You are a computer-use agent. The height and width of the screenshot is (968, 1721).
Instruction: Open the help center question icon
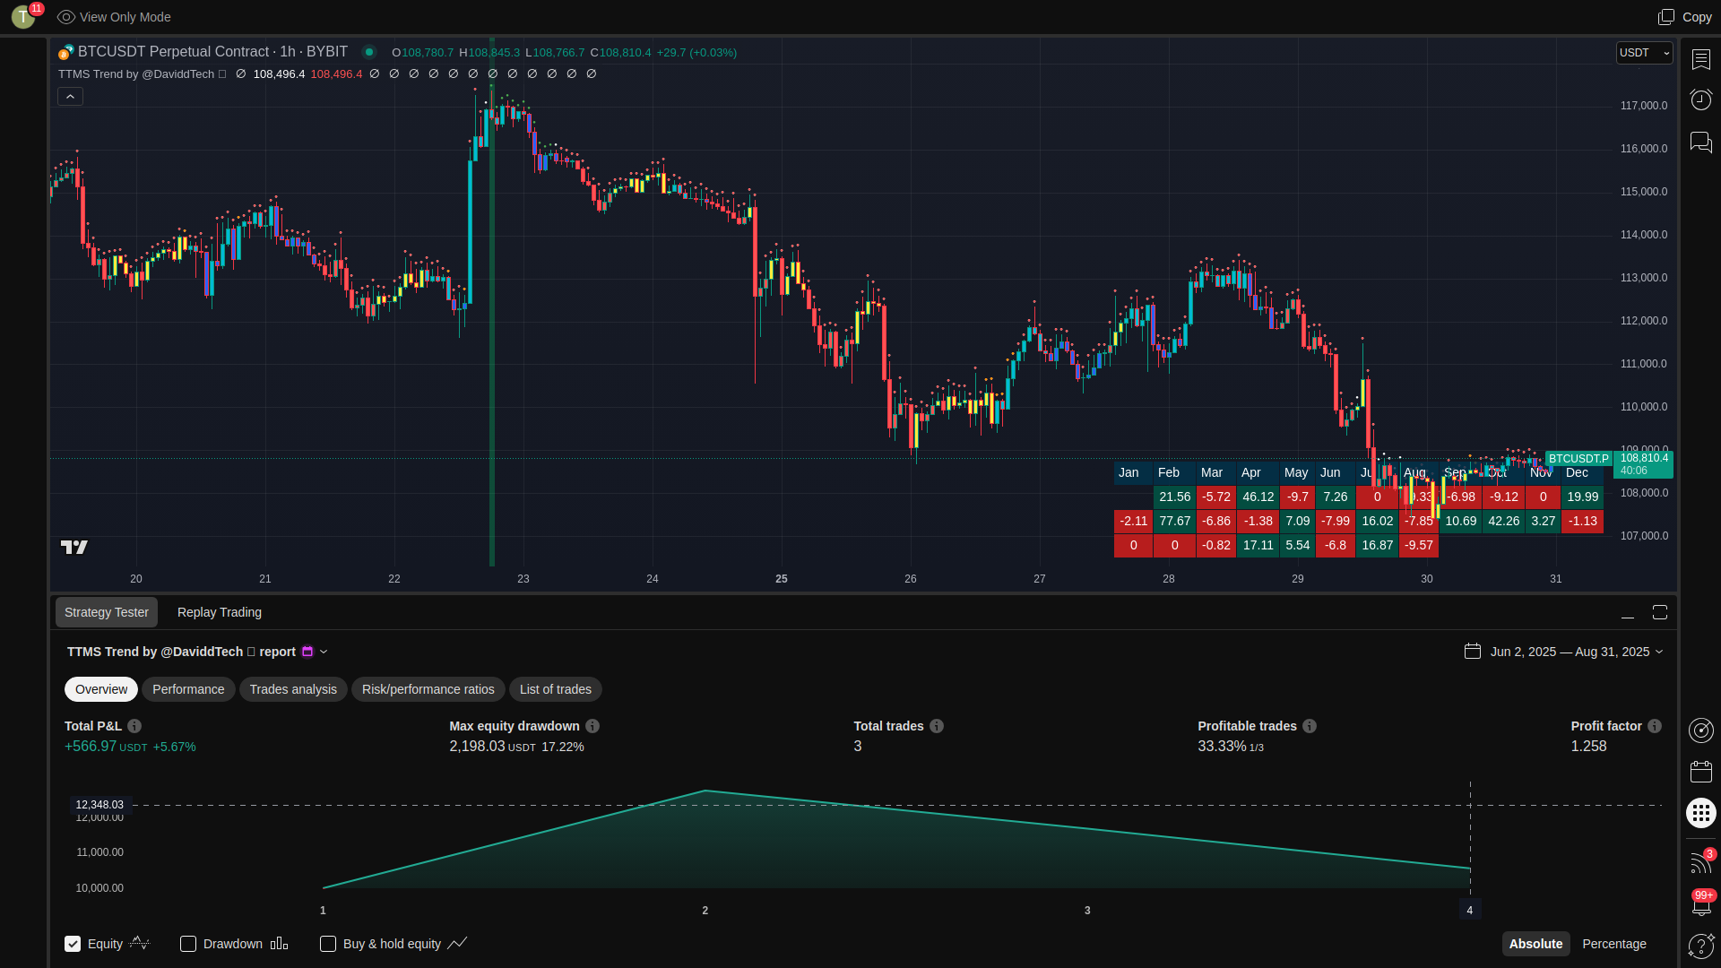(1700, 946)
